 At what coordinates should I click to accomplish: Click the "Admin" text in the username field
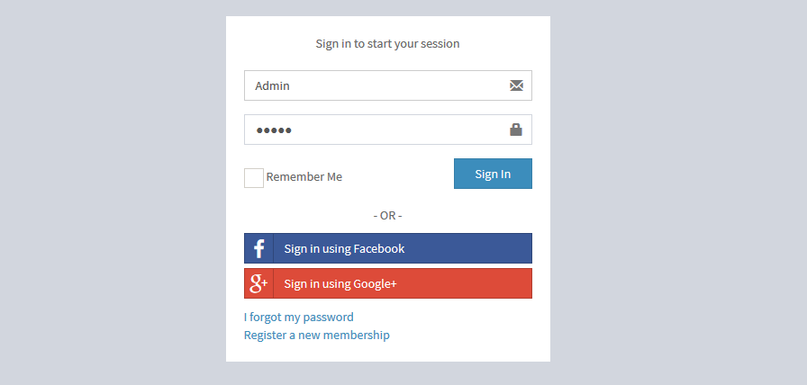(x=272, y=86)
